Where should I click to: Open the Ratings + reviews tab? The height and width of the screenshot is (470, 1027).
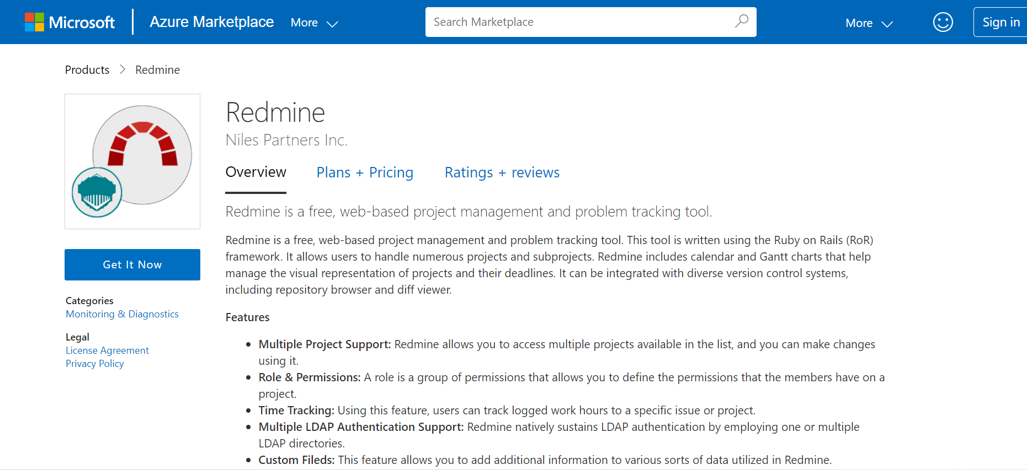[x=502, y=172]
